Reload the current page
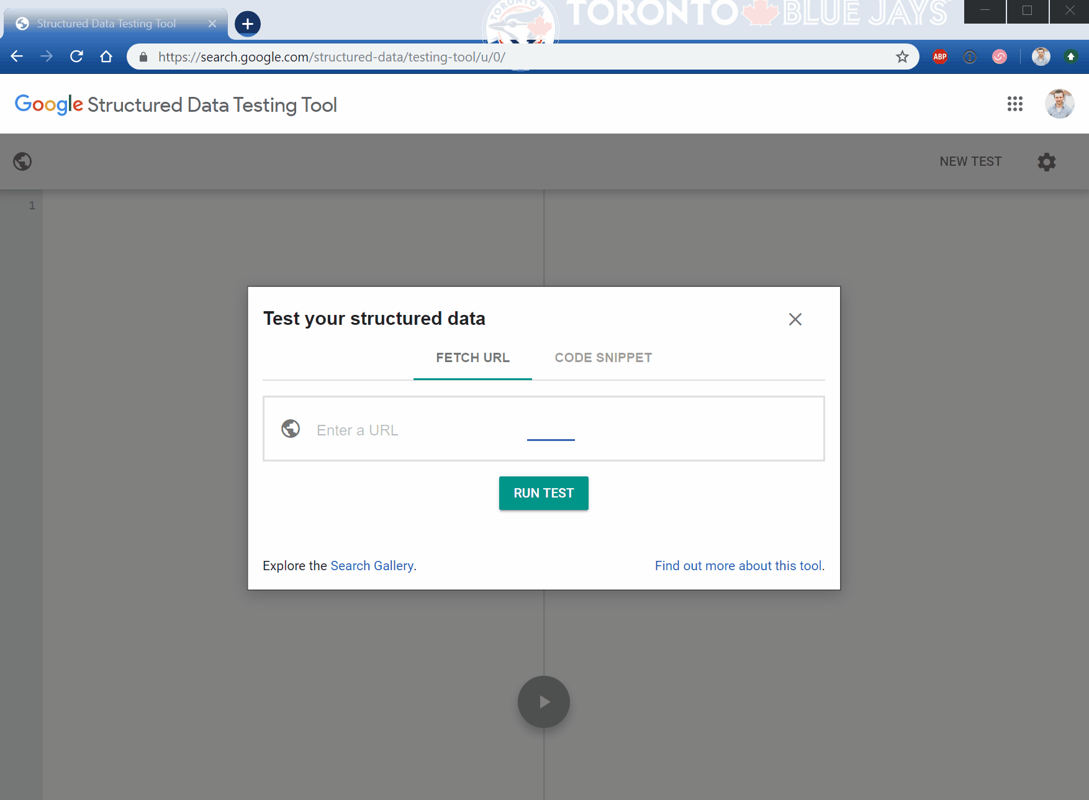1089x800 pixels. click(x=76, y=57)
